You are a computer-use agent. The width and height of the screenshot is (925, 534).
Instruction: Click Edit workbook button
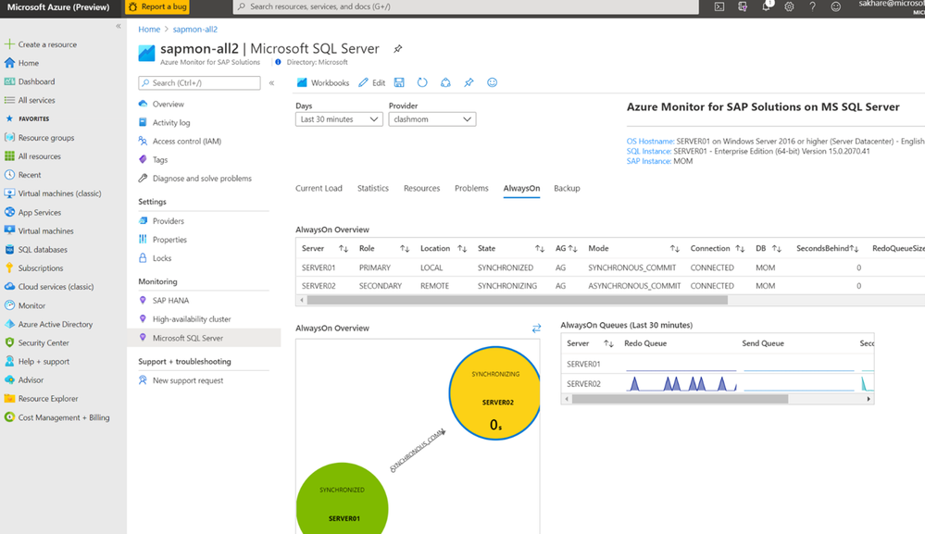[x=371, y=82]
